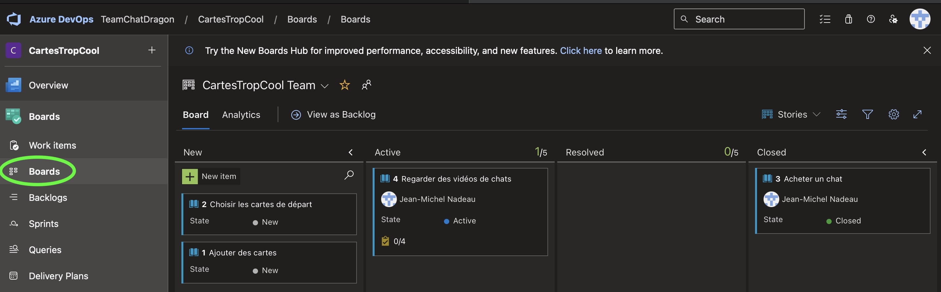Open Backlogs in sidebar
This screenshot has width=941, height=292.
(x=83, y=198)
